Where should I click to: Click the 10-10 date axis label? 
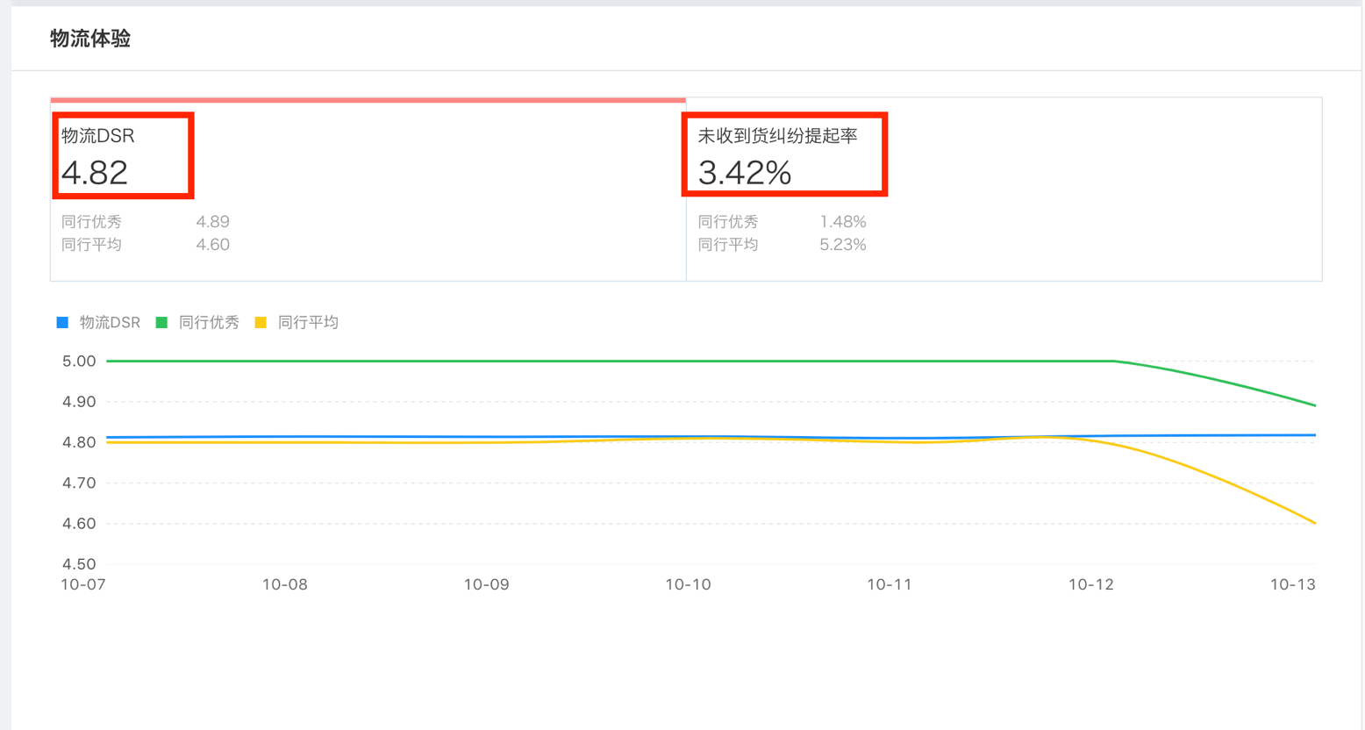pos(689,584)
